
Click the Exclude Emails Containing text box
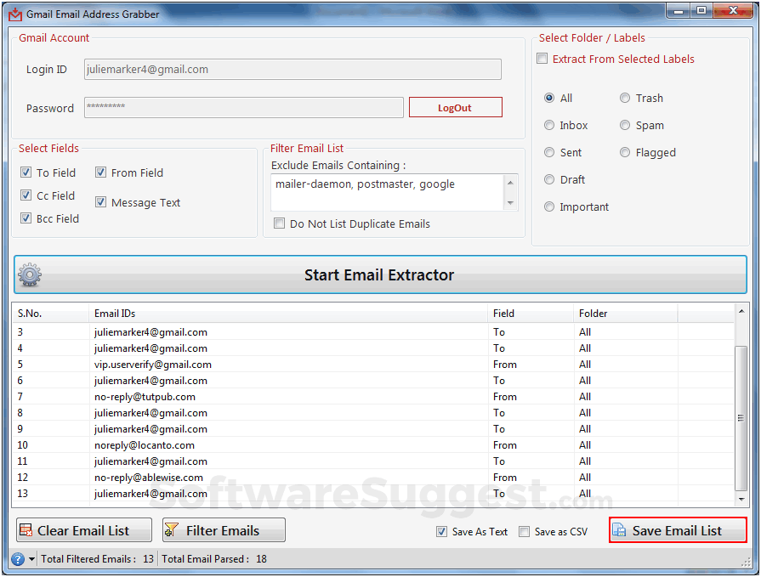(388, 193)
